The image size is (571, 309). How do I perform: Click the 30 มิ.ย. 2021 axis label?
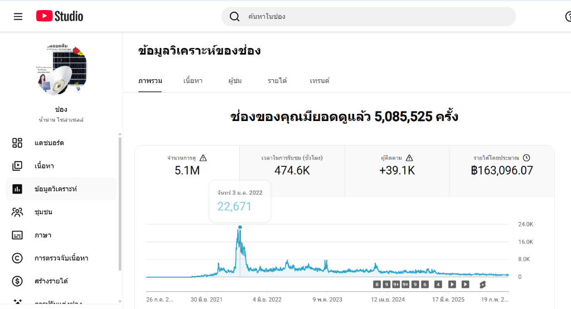click(206, 300)
